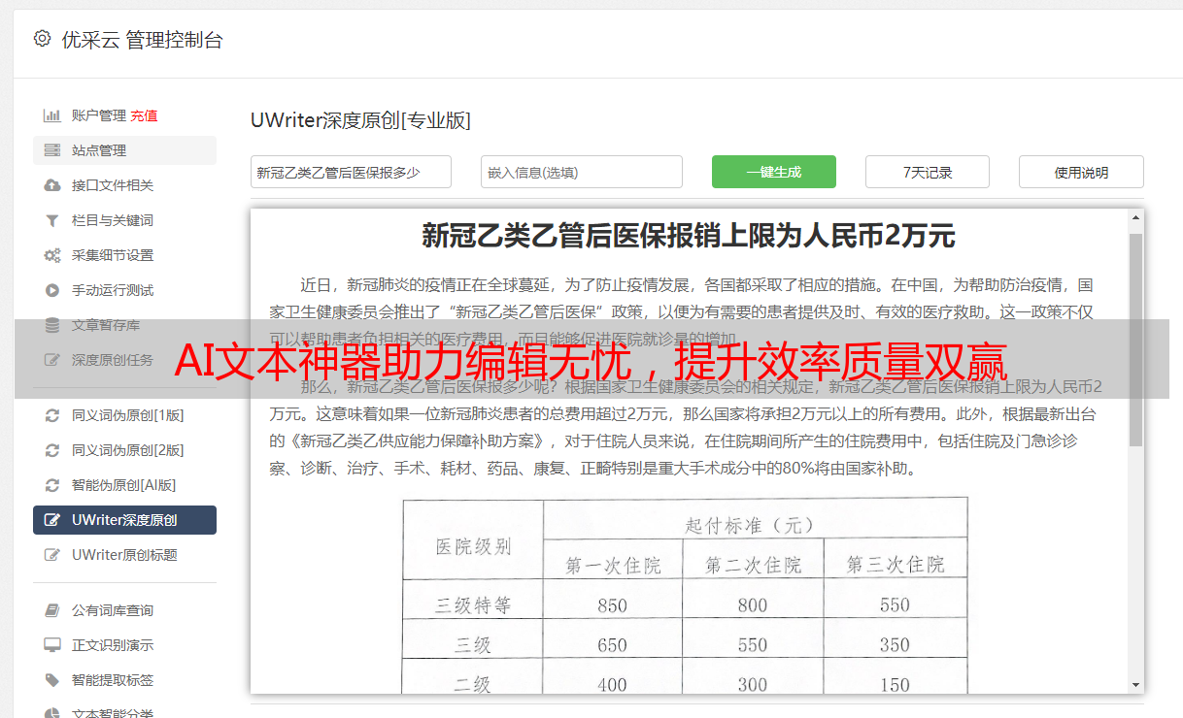Click the 使用说明 button
The width and height of the screenshot is (1183, 718).
(x=1080, y=172)
